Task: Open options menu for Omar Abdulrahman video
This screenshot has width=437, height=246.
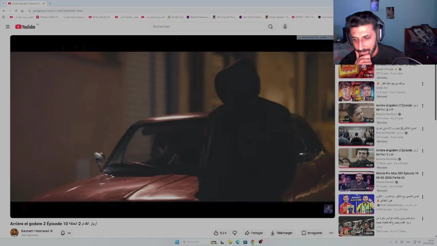Action: tap(422, 197)
